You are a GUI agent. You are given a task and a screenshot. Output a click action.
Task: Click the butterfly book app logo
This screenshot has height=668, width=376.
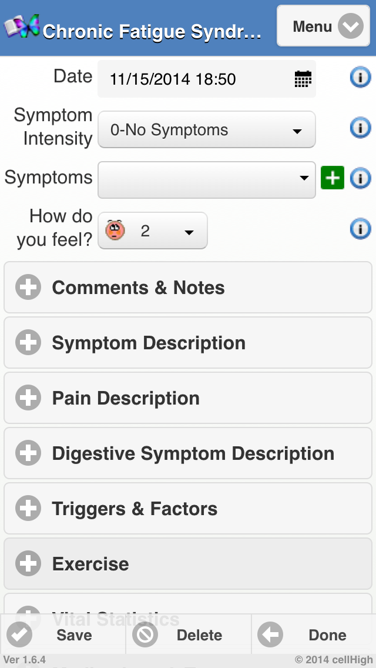point(22,26)
